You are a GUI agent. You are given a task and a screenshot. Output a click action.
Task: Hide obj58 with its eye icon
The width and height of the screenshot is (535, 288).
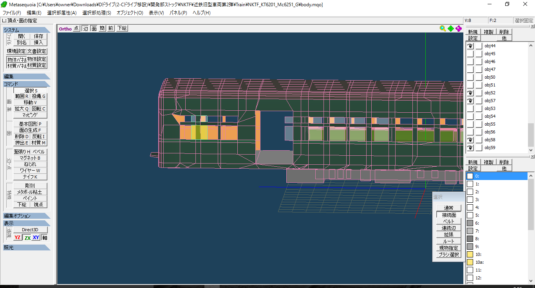(x=470, y=140)
